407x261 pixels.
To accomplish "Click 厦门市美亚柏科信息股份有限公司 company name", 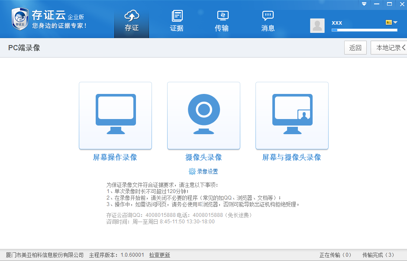I will click(x=45, y=255).
